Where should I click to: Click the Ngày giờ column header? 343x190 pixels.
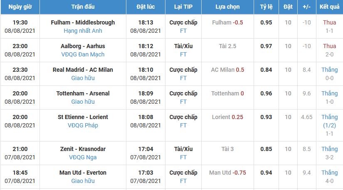point(21,7)
